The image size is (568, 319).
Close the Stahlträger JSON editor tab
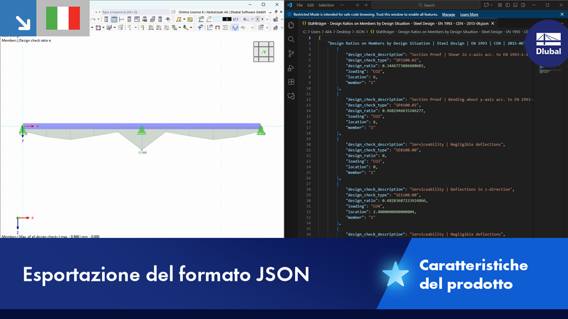pyautogui.click(x=493, y=23)
